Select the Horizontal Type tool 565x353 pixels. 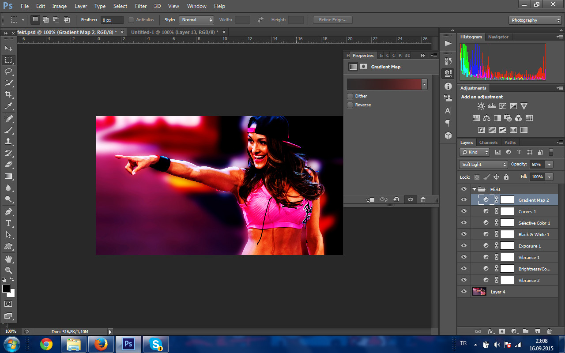[x=8, y=223]
